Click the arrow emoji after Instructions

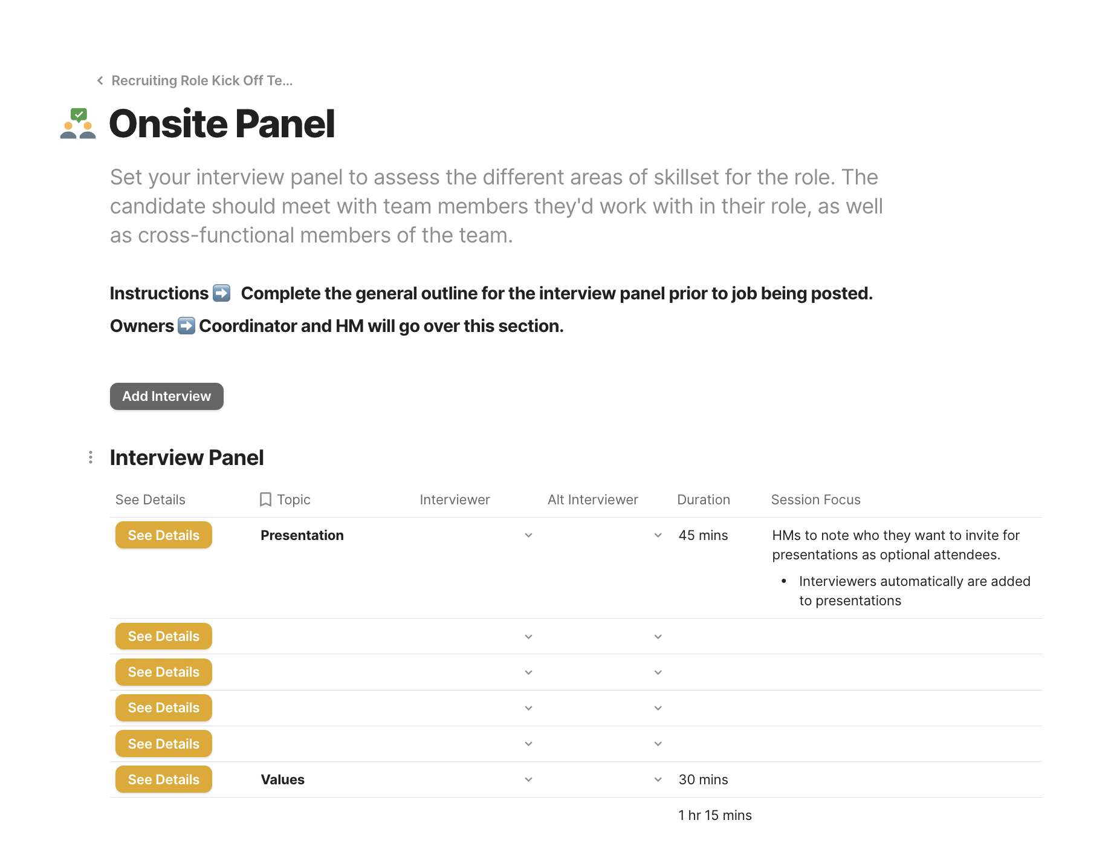click(222, 293)
